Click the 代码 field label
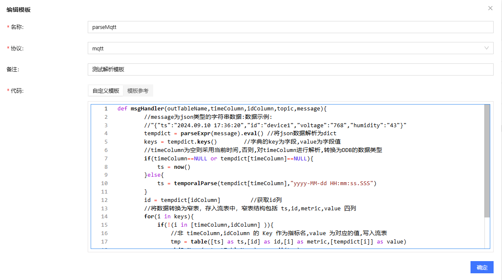The image size is (502, 280). 17,91
